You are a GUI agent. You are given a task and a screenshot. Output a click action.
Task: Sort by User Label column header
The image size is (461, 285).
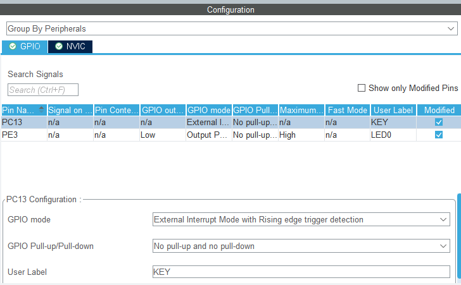pos(393,110)
